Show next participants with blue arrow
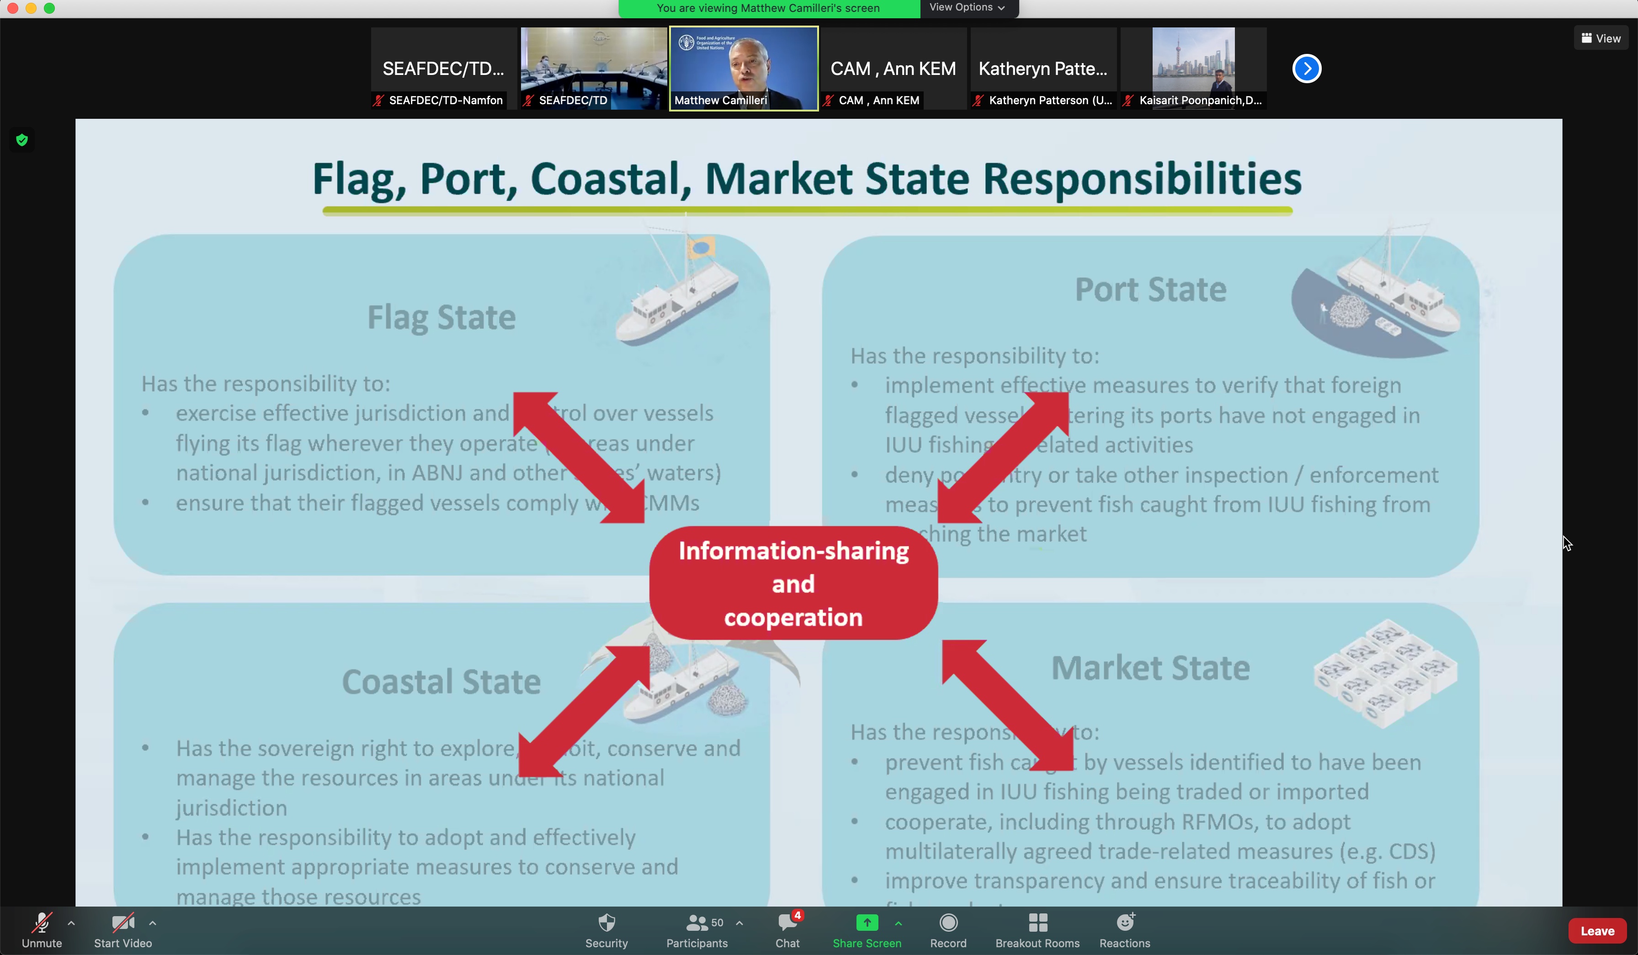1638x955 pixels. point(1307,68)
